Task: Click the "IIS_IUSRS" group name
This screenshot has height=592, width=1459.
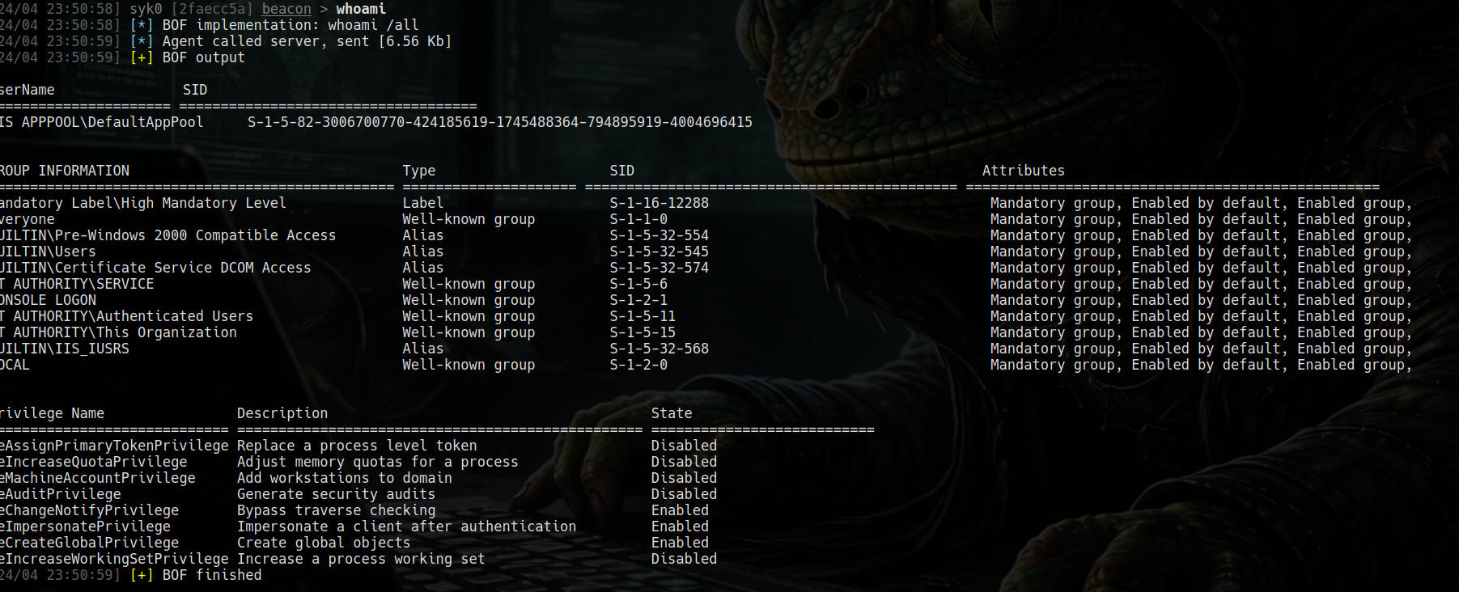Action: (x=92, y=349)
